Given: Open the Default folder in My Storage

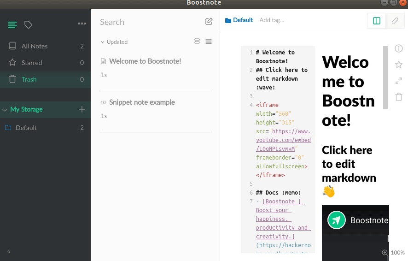Looking at the screenshot, I should 45,128.
